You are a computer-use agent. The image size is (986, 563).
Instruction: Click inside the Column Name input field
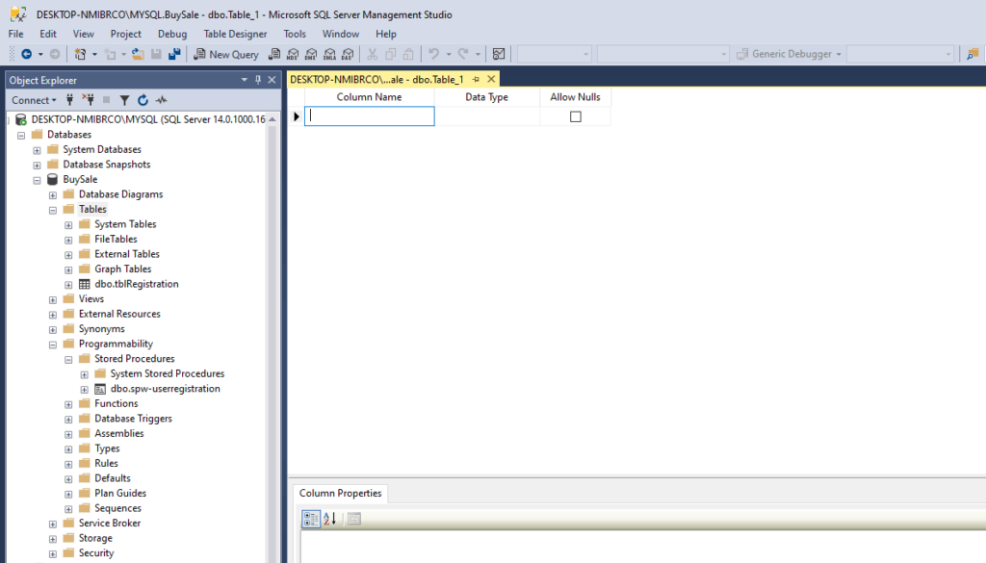click(x=369, y=115)
